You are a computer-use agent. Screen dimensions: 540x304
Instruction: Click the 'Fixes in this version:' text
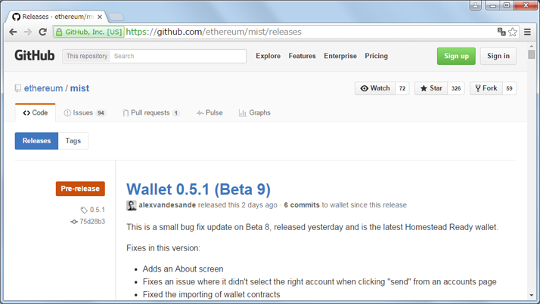point(163,248)
